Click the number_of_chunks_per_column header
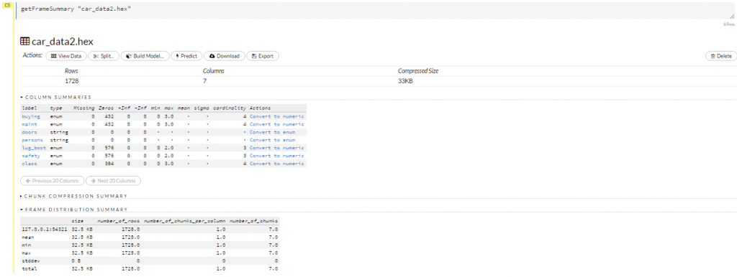This screenshot has width=737, height=277. point(184,221)
